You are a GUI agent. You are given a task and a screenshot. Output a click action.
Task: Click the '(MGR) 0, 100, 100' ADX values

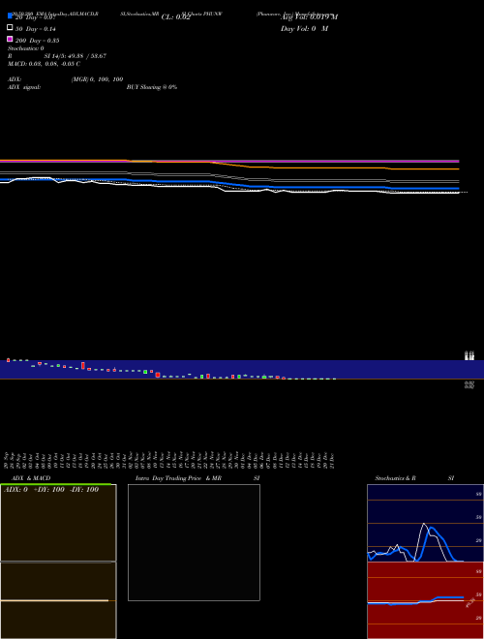(x=97, y=79)
